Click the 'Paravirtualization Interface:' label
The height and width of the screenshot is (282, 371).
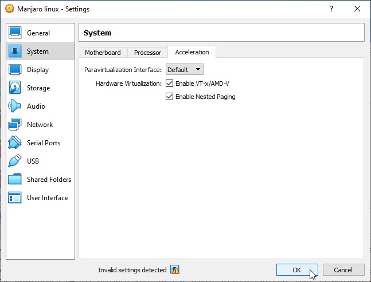point(123,70)
